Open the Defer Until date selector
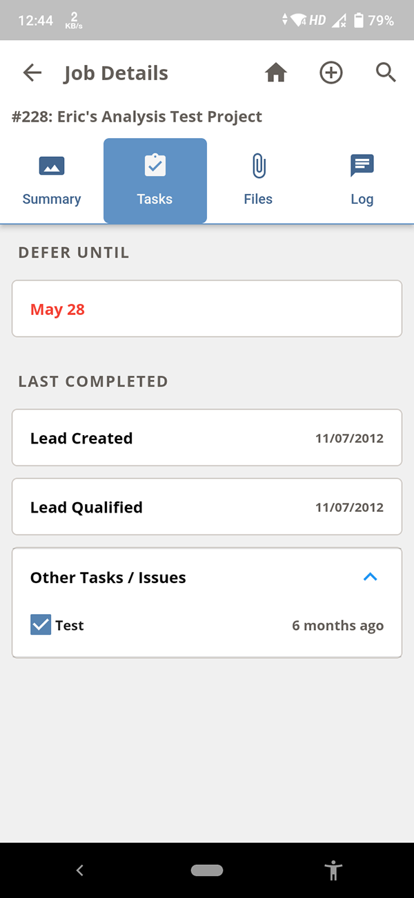Screen dimensions: 414x898 (x=207, y=309)
